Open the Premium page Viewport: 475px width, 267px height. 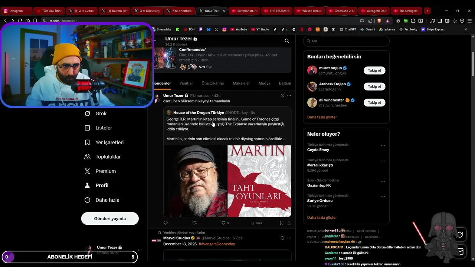[100, 171]
